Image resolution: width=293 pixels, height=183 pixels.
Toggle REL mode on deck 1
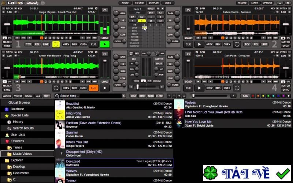(37, 44)
